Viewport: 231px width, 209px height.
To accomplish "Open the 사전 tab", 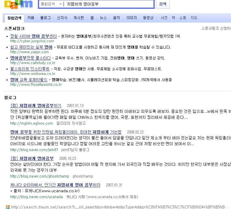I will [x=164, y=18].
